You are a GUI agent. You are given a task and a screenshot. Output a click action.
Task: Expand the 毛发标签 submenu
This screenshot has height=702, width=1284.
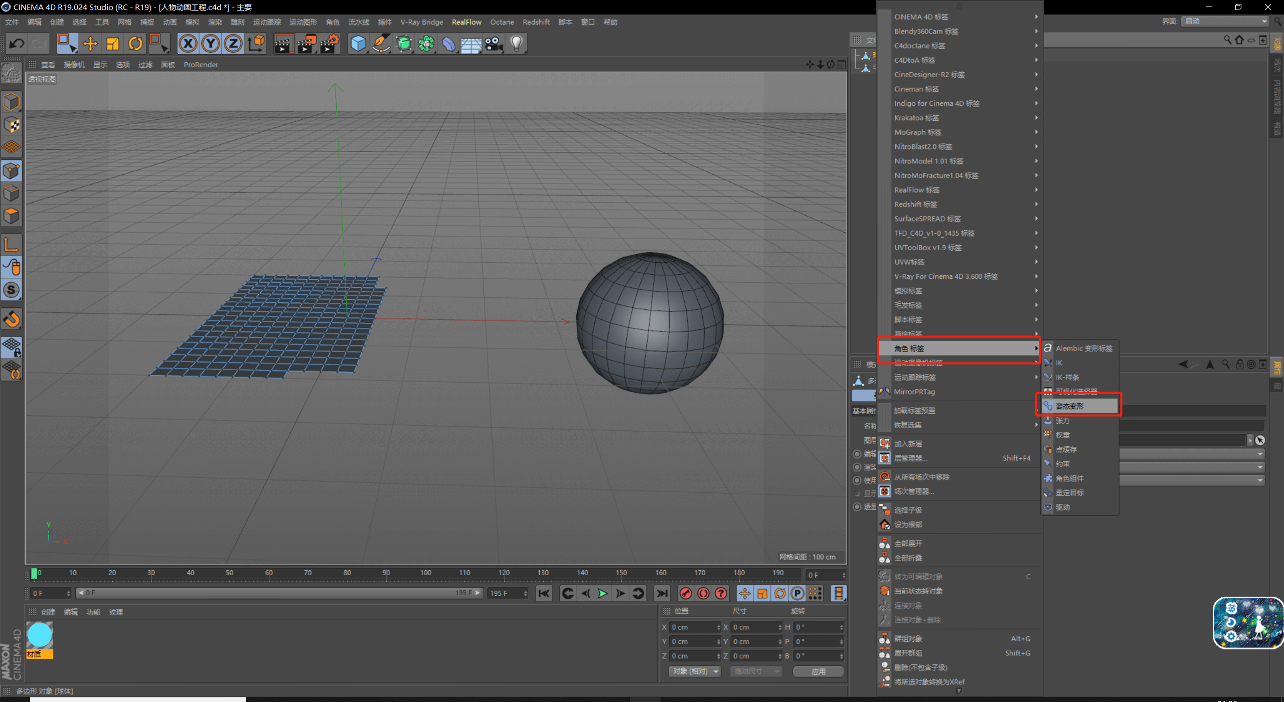tap(959, 305)
